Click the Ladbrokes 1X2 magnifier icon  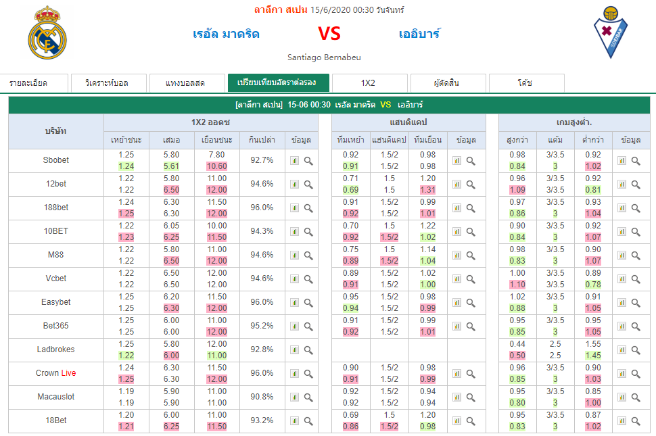coord(308,350)
